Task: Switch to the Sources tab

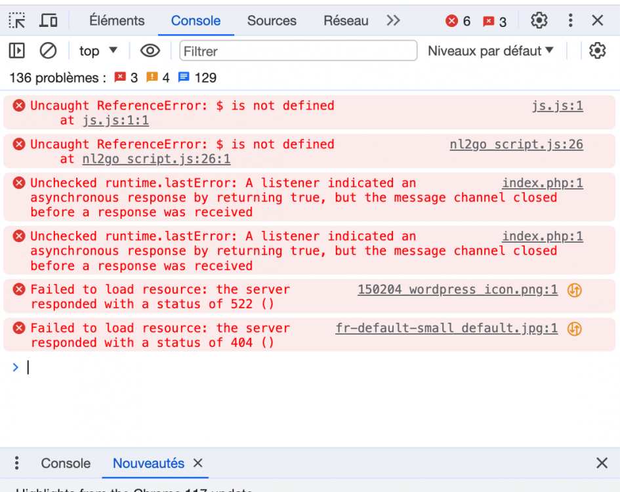Action: (272, 20)
